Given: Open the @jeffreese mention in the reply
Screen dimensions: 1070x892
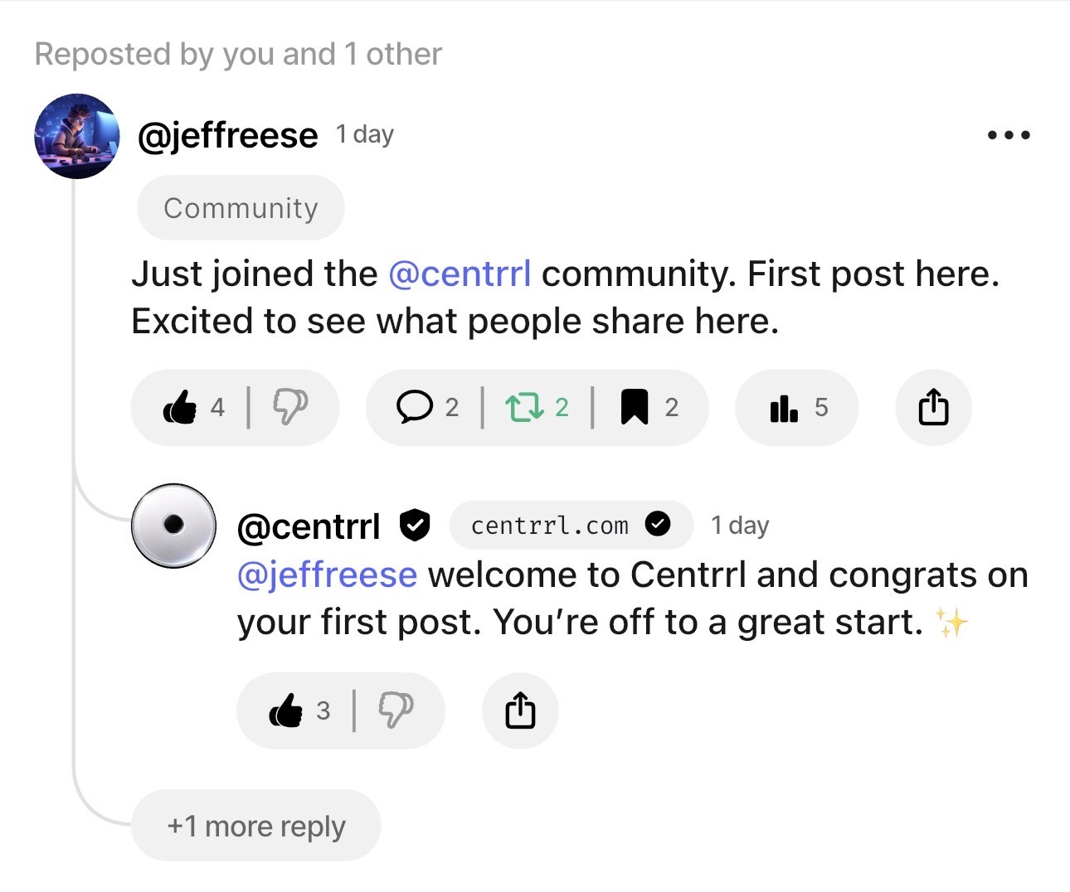Looking at the screenshot, I should (x=327, y=574).
